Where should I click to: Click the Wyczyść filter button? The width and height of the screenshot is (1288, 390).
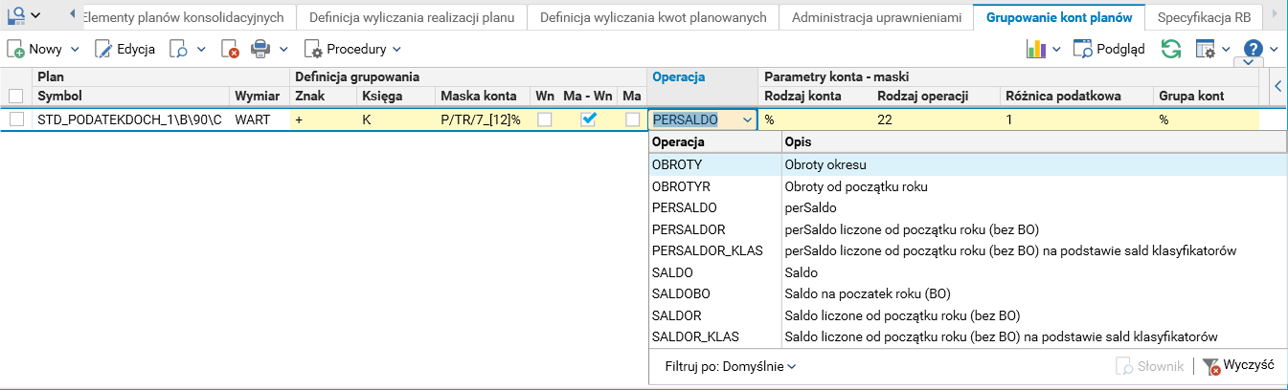coord(1238,366)
